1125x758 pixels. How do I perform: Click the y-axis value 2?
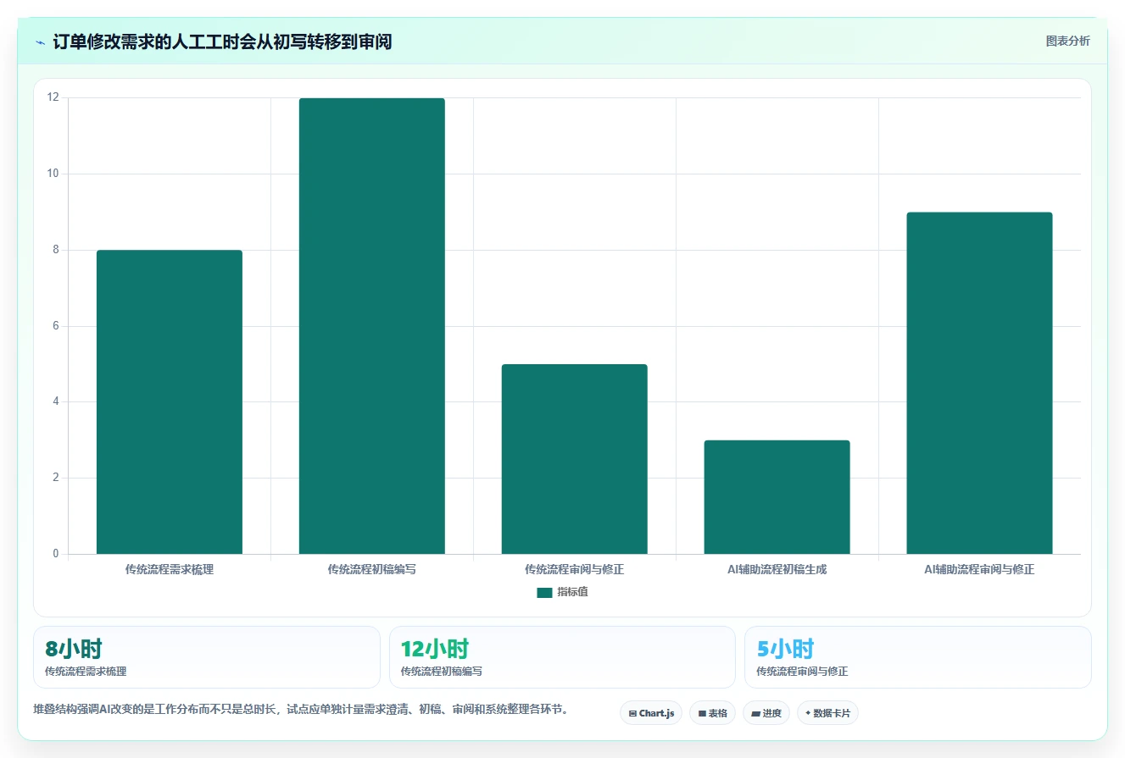tap(56, 478)
